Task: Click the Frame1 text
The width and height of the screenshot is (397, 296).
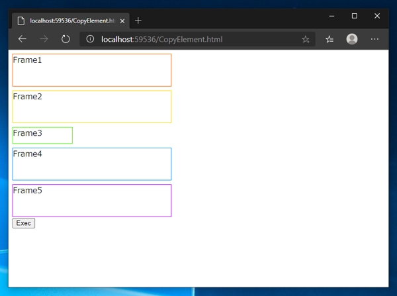Action: (x=27, y=60)
